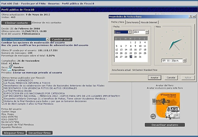The width and height of the screenshot is (198, 137).
Task: Select day 29 in the calendar
Action: (131, 57)
